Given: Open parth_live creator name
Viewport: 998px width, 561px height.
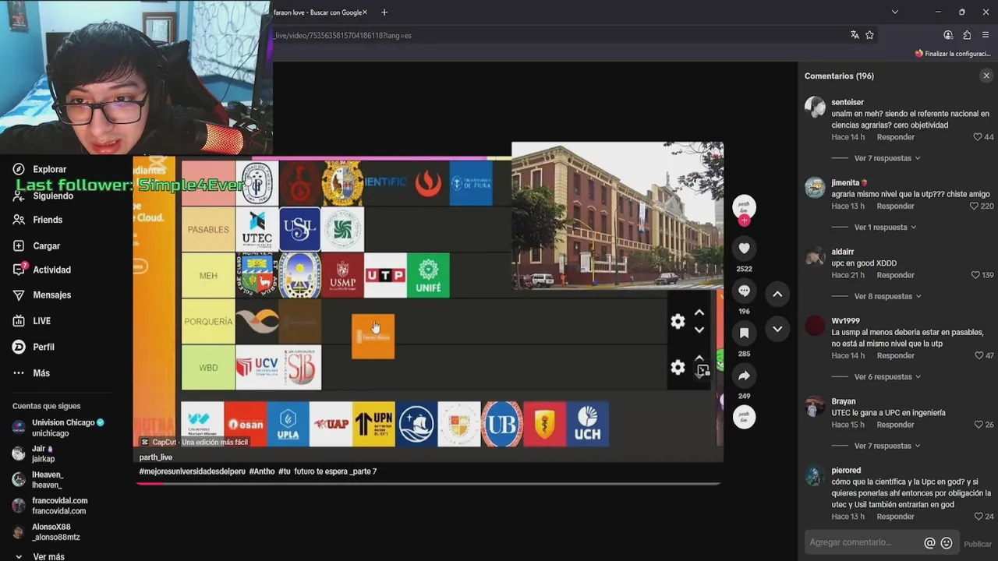Looking at the screenshot, I should (x=155, y=457).
